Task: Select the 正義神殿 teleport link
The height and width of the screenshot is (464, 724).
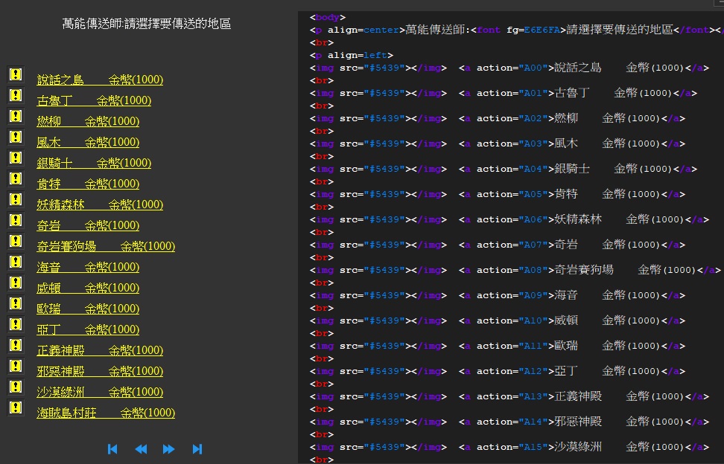Action: (100, 350)
